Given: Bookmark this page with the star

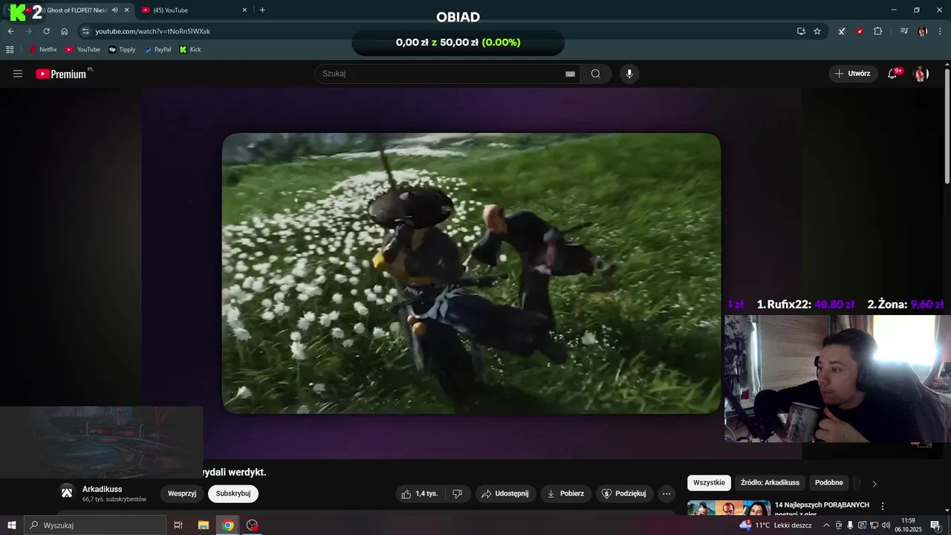Looking at the screenshot, I should pos(817,31).
